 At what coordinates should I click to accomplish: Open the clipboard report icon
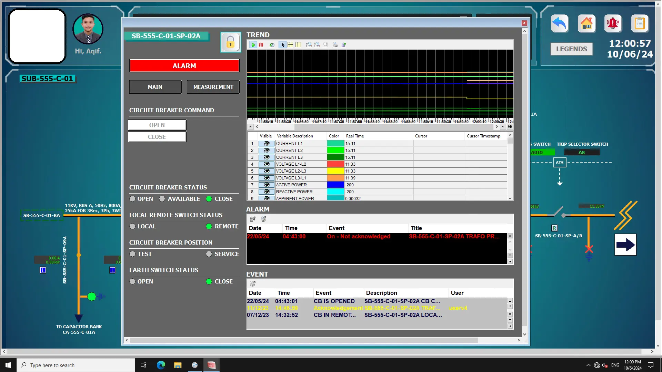(640, 23)
